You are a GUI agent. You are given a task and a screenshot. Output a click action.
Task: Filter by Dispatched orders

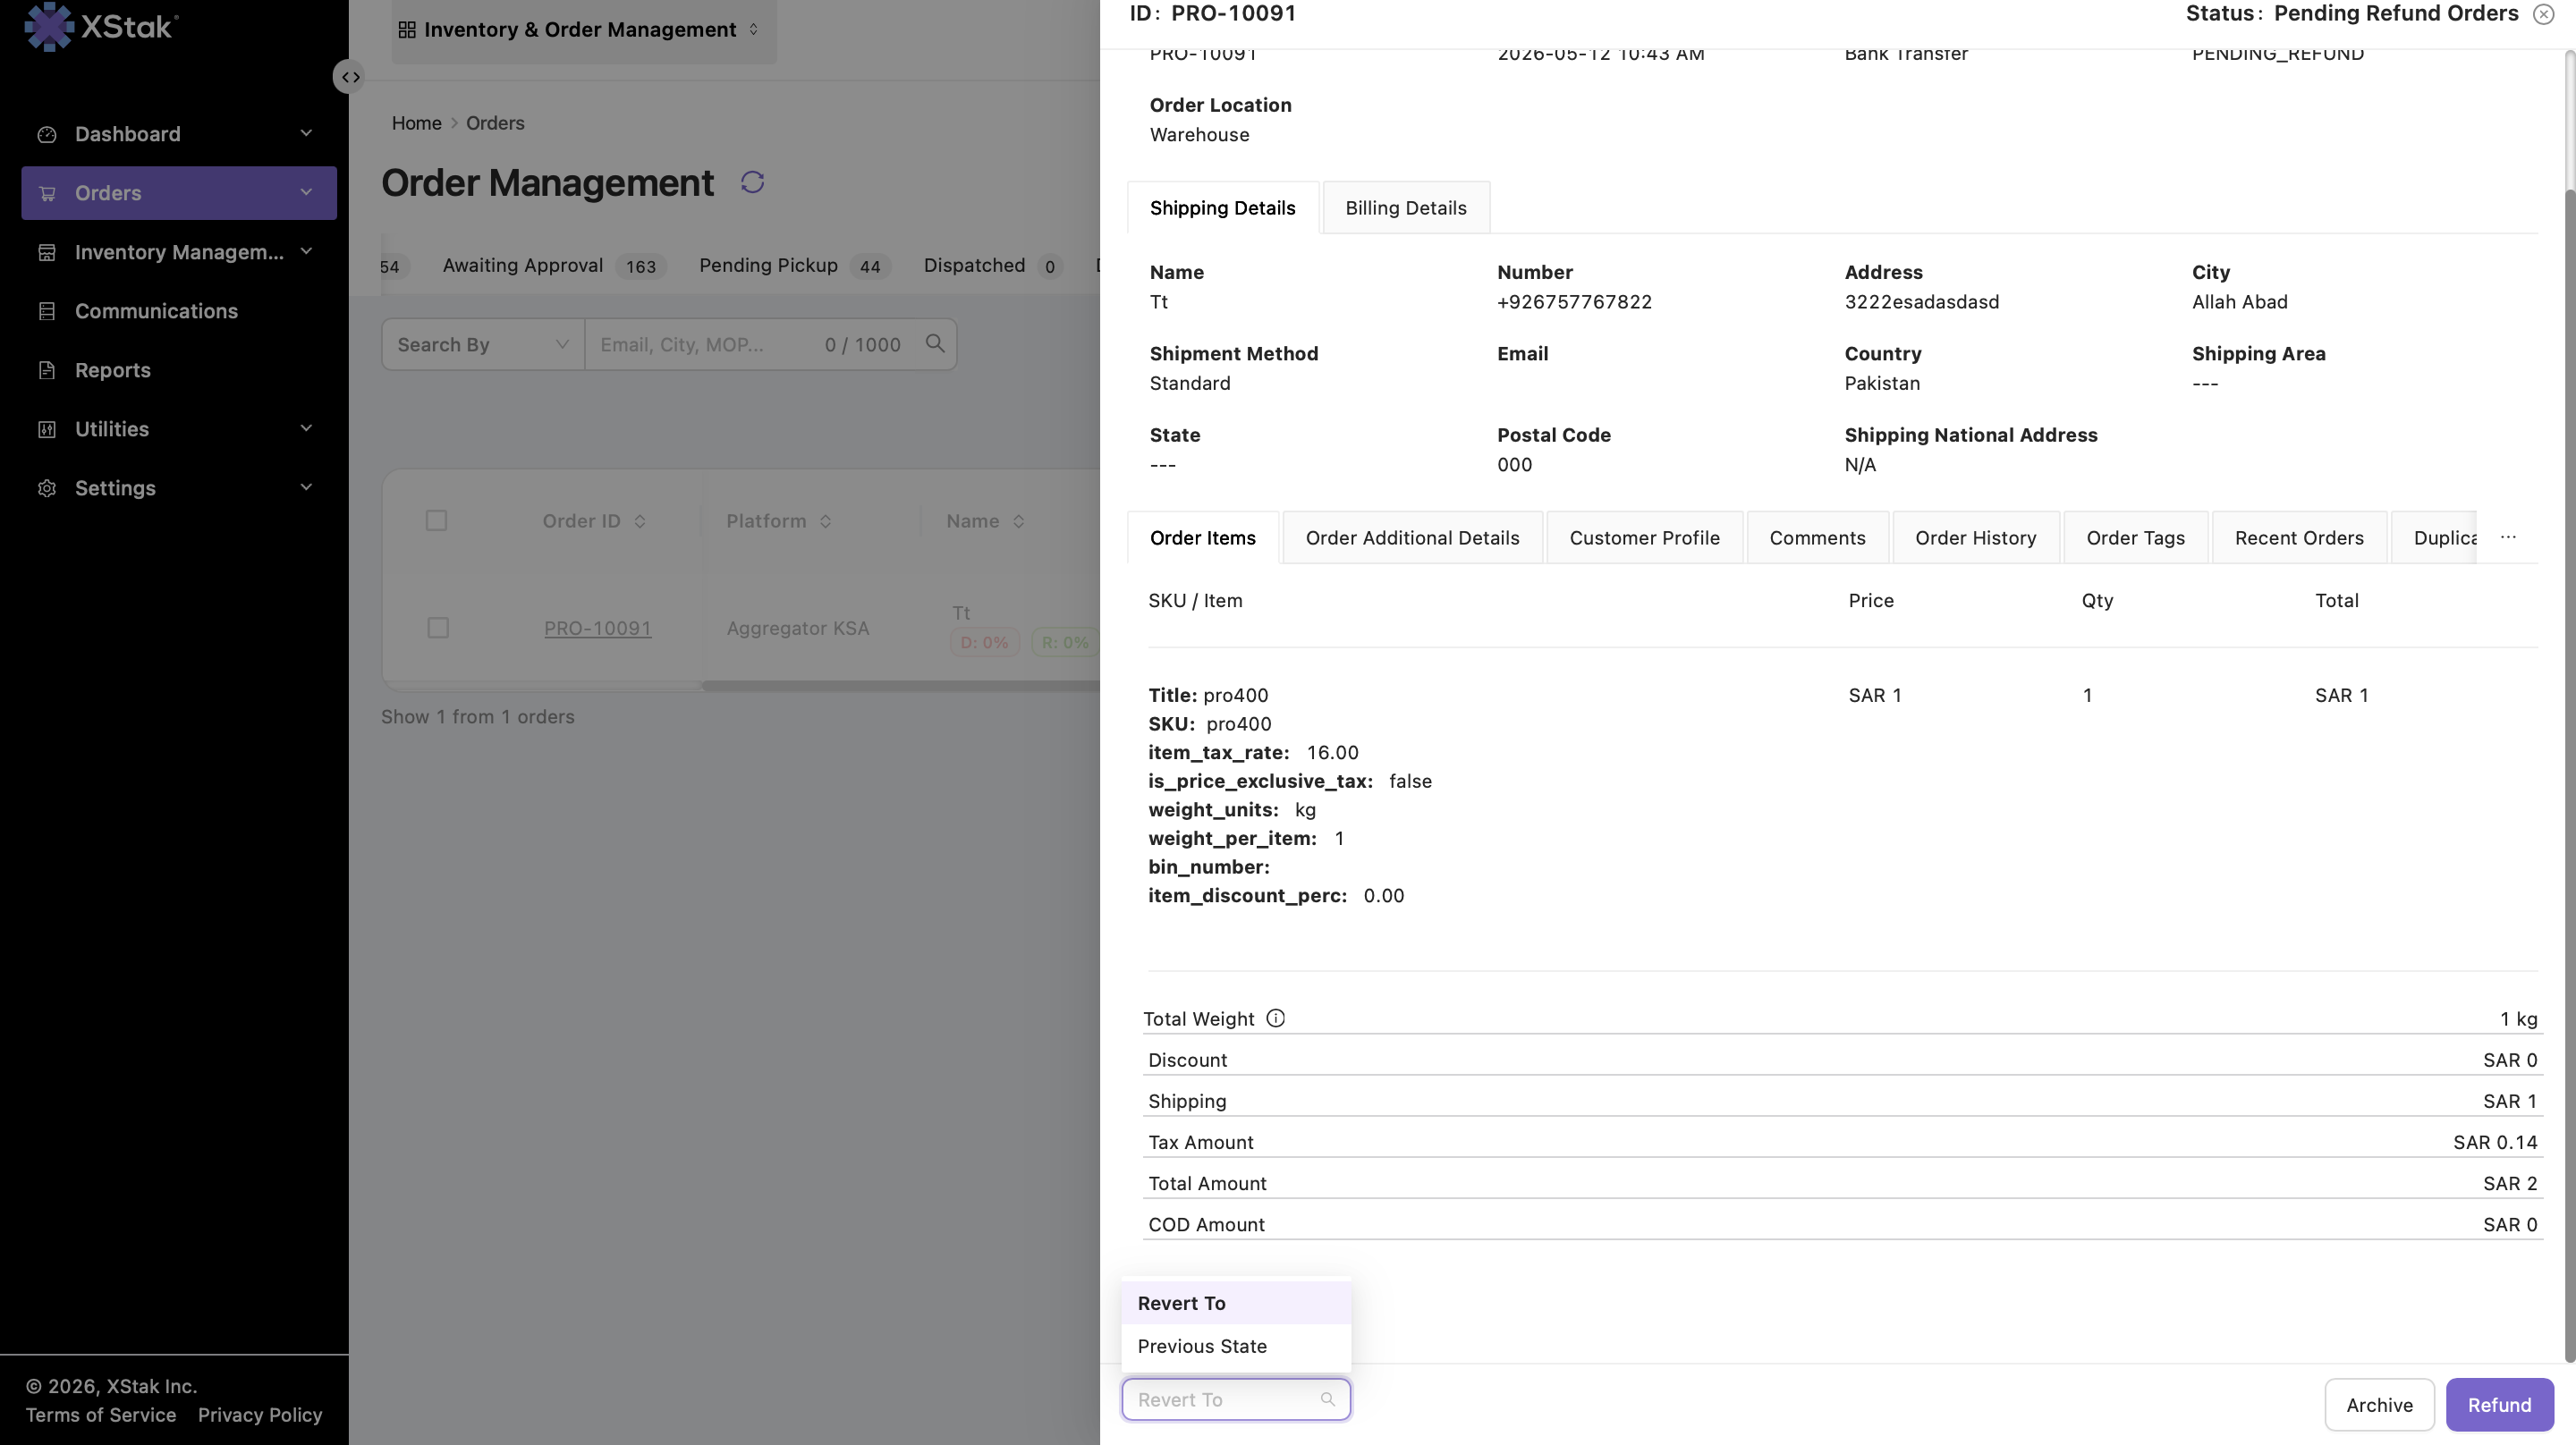click(992, 266)
